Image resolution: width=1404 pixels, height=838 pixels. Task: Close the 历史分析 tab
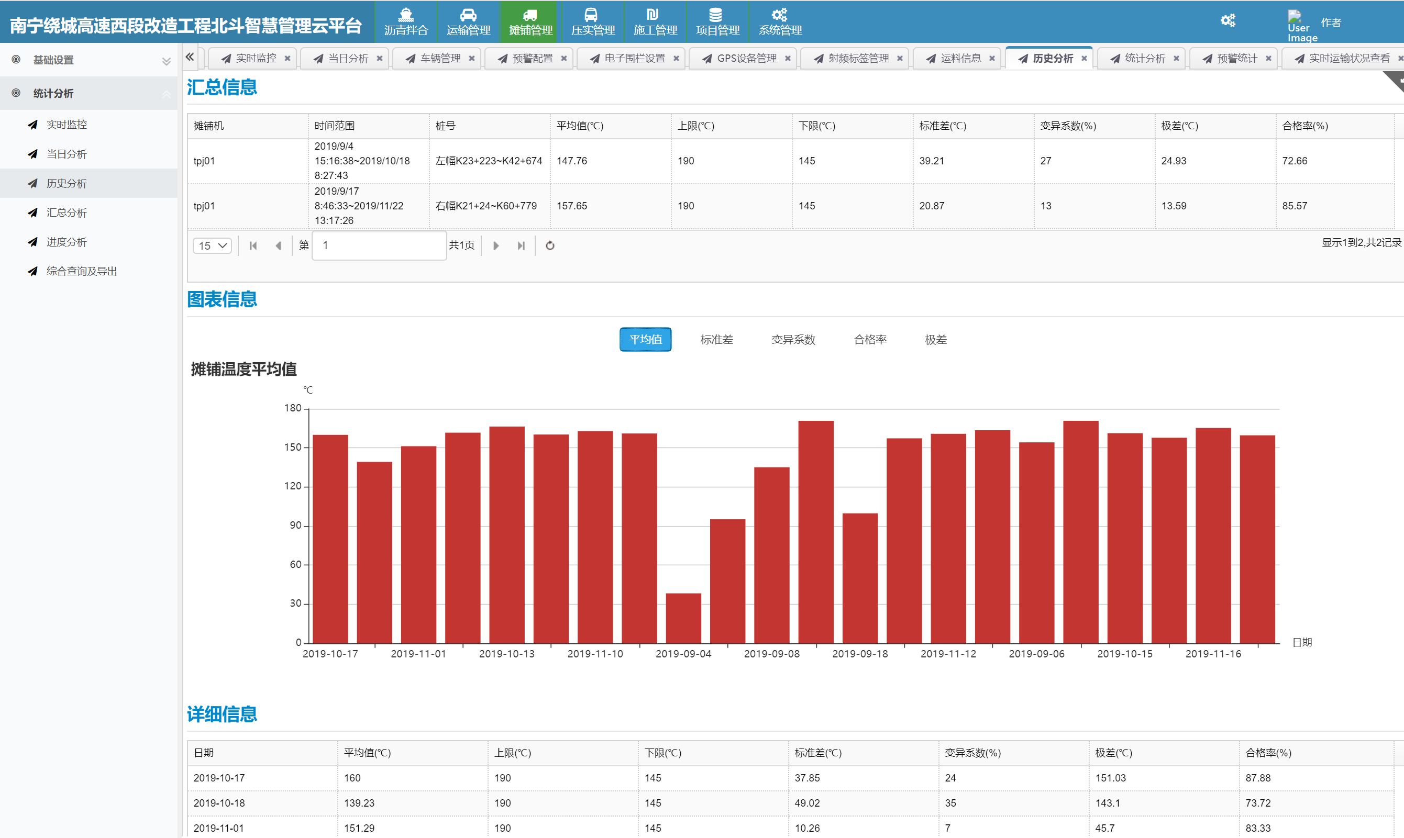[x=1084, y=58]
